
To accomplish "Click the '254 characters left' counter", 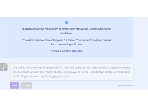I will tap(125, 86).
